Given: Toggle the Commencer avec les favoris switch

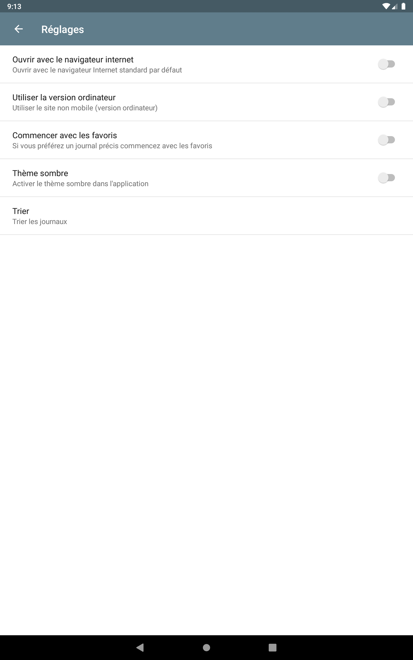Looking at the screenshot, I should tap(386, 140).
